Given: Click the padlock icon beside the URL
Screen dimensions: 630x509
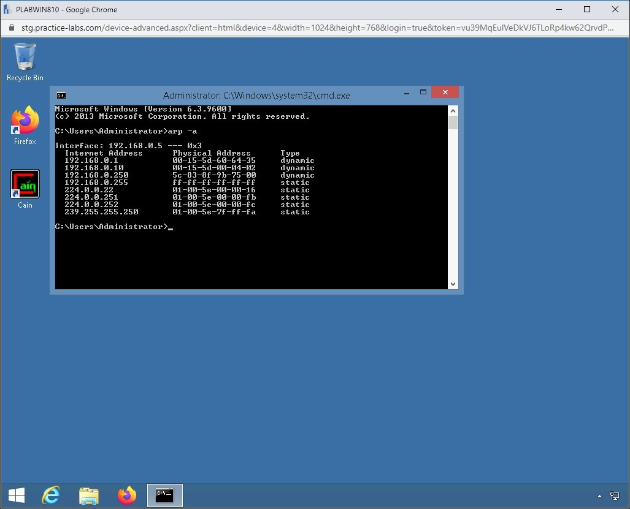Looking at the screenshot, I should [12, 28].
